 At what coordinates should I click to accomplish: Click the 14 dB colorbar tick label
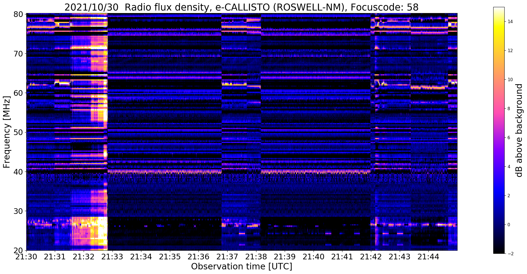pyautogui.click(x=510, y=22)
